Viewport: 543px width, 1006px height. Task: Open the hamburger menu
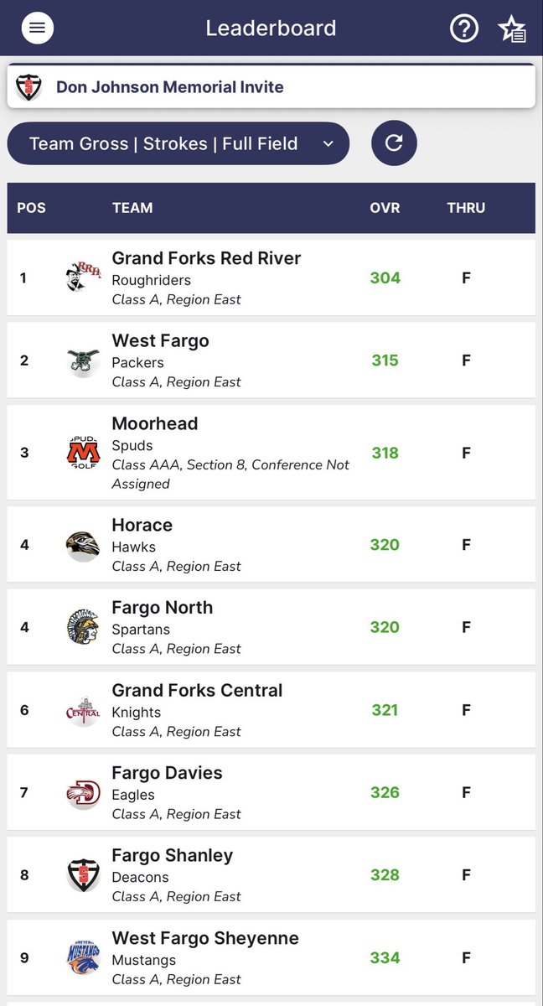click(x=37, y=28)
